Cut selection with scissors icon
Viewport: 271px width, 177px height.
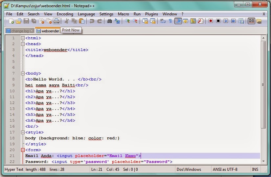coord(67,21)
